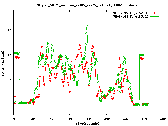Click the Time(Seconds) x-axis label
This screenshot has height=126, width=168.
pos(88,124)
